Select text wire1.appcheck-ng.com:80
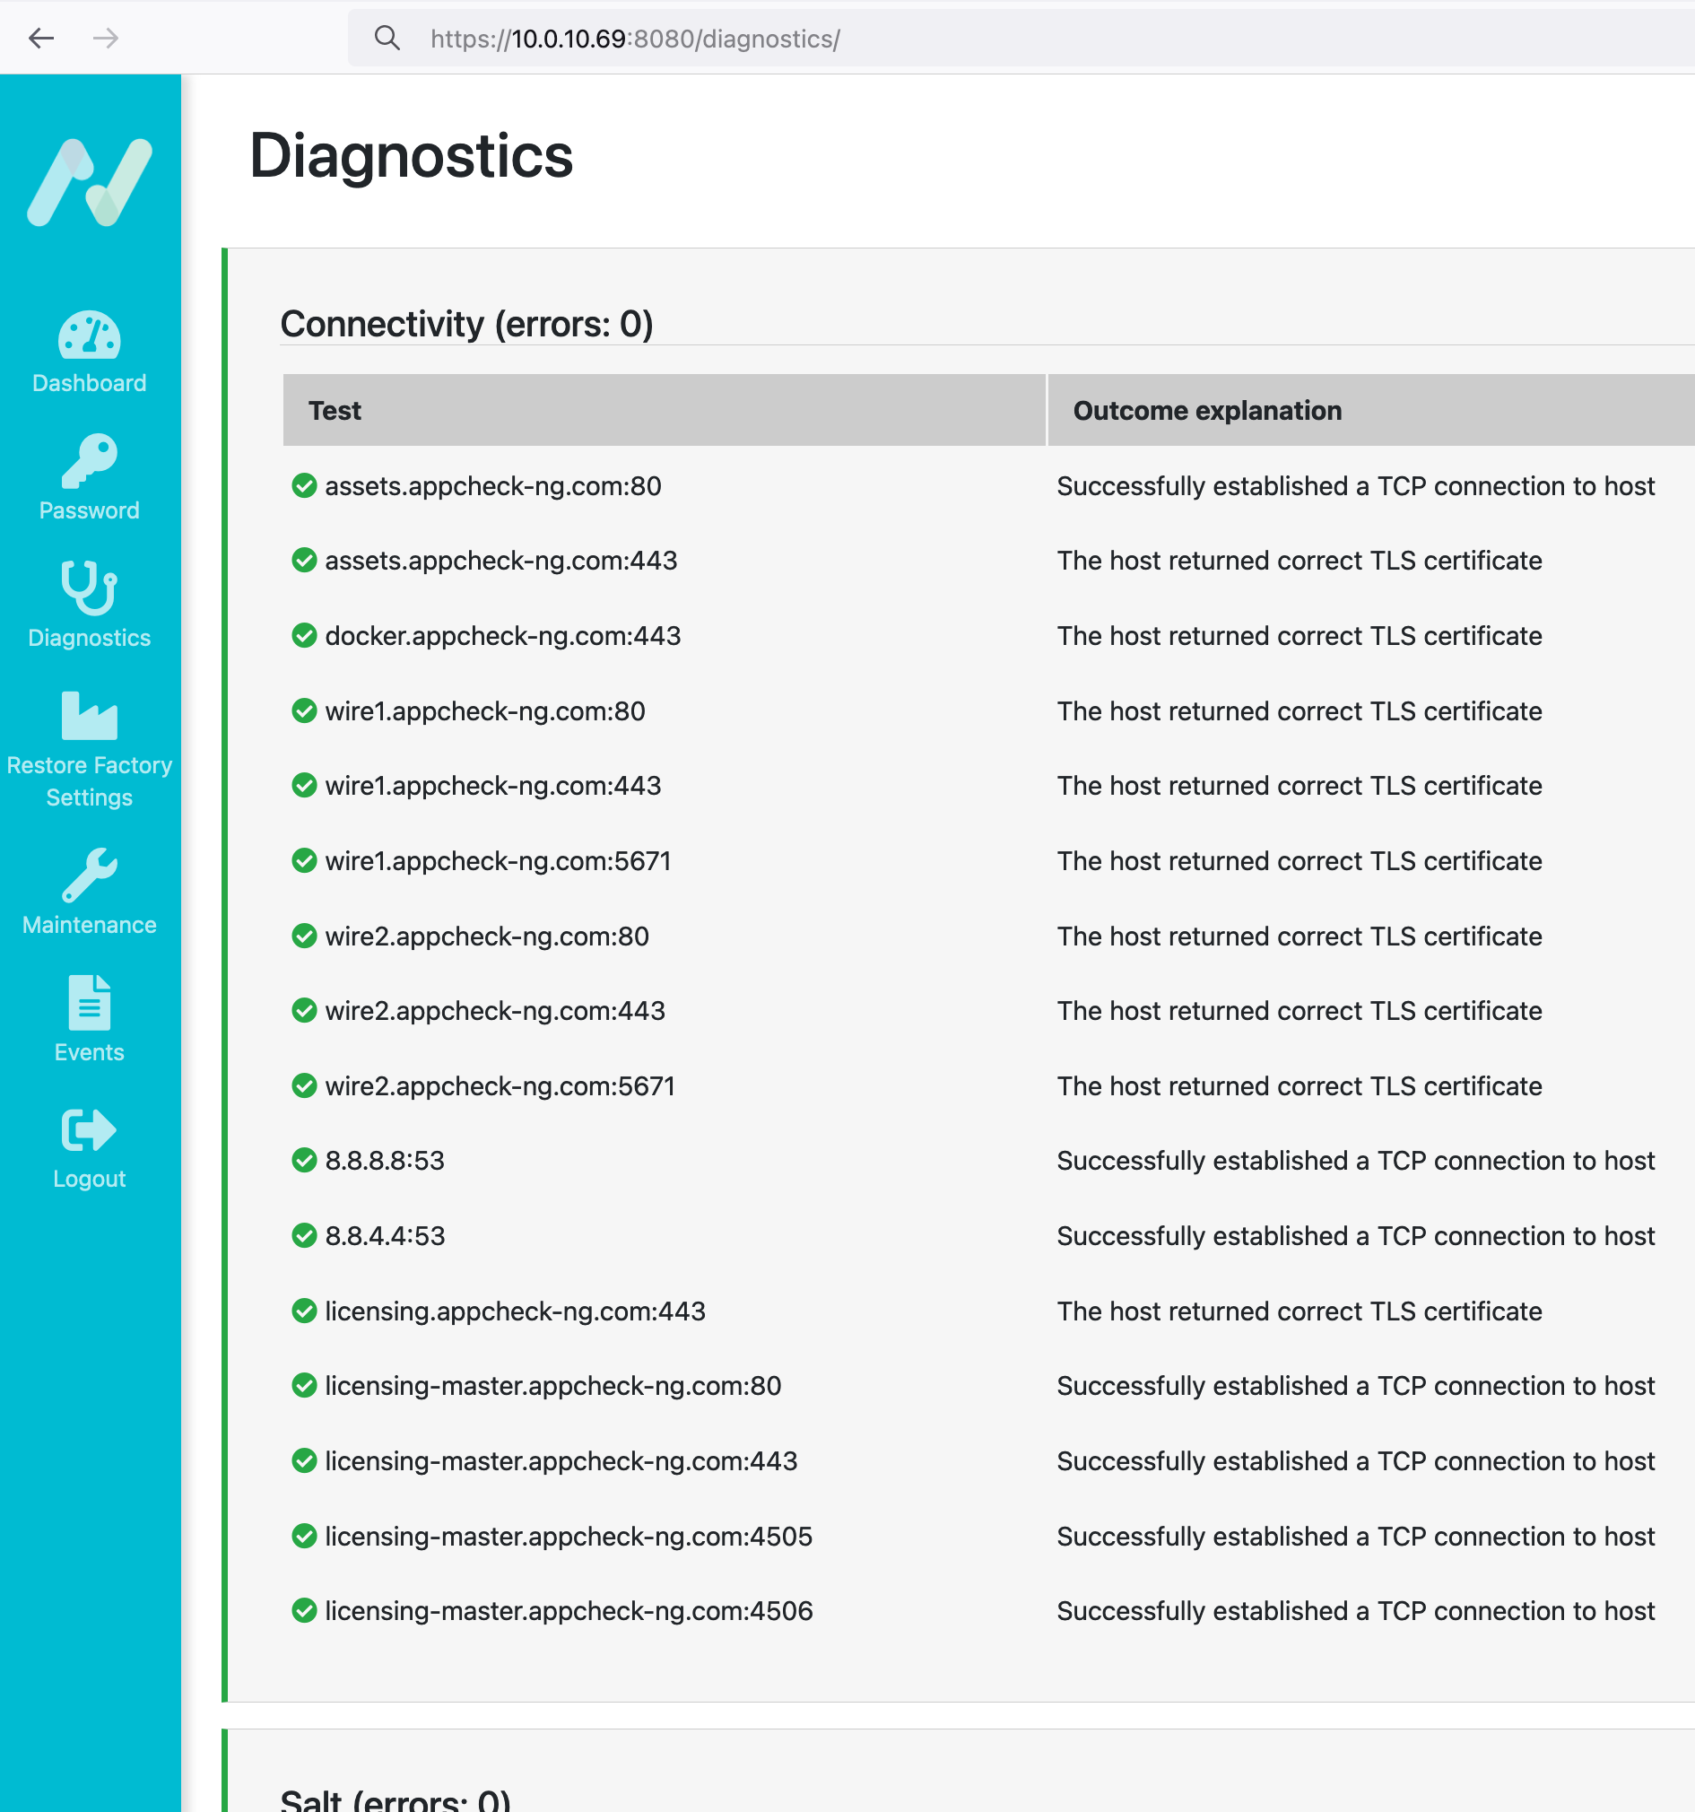Screen dimensions: 1695x1812 point(485,711)
